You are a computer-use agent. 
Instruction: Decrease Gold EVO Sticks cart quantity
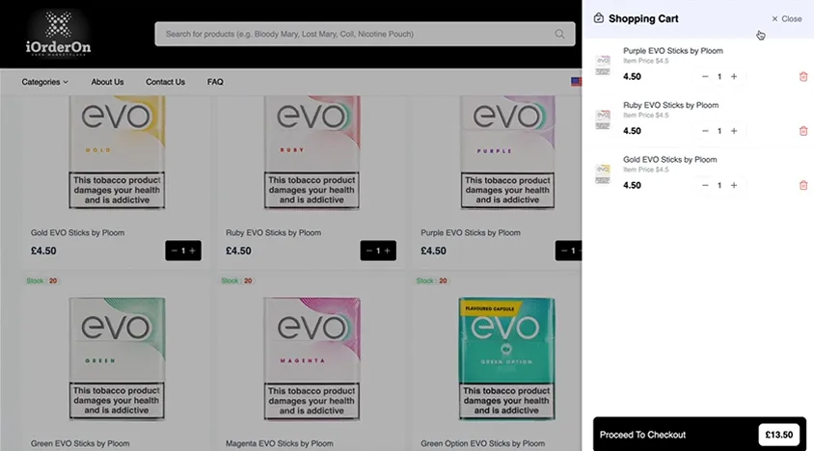(x=705, y=185)
